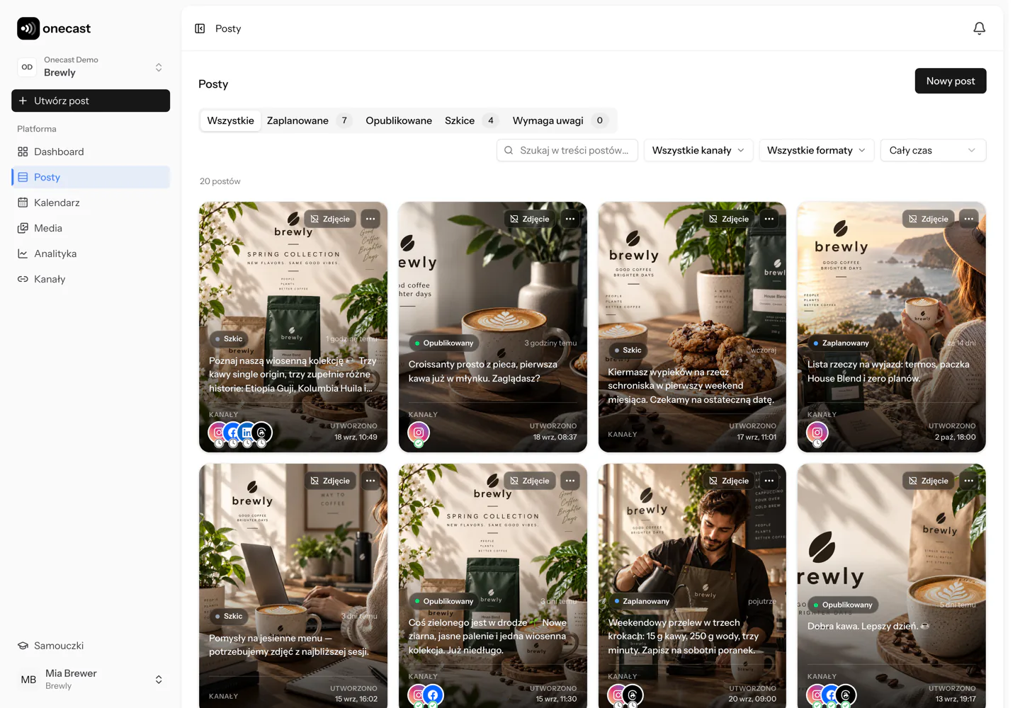Click Facebook channel icon on Coś zielonego post
Viewport: 1020px width, 708px height.
433,695
